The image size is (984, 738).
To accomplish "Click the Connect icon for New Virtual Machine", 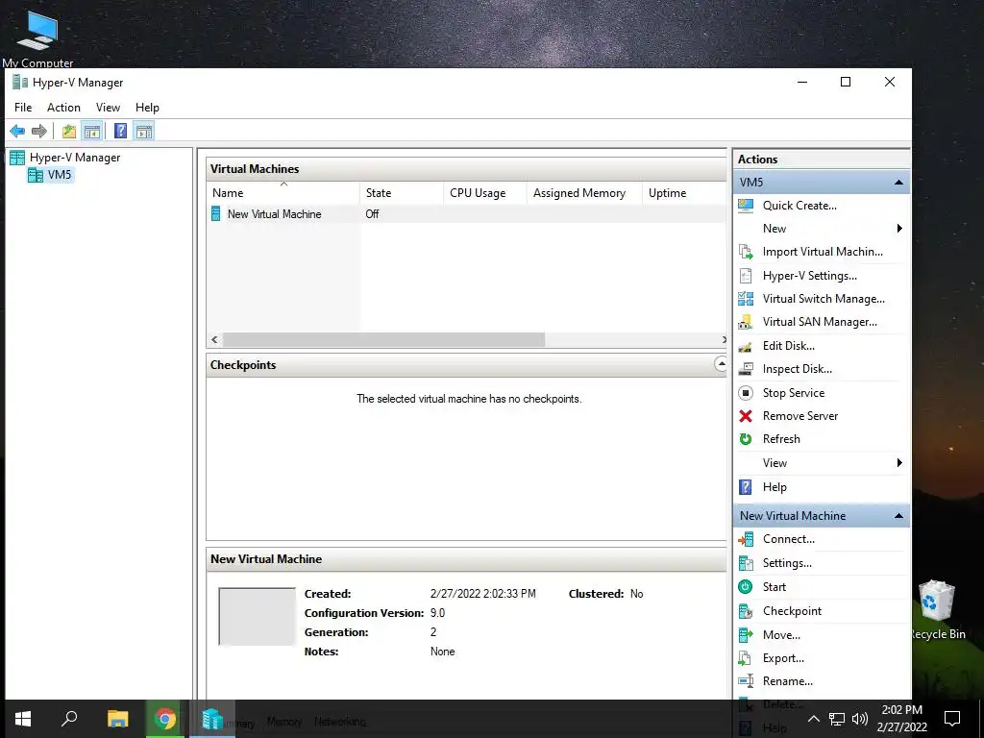I will 746,539.
